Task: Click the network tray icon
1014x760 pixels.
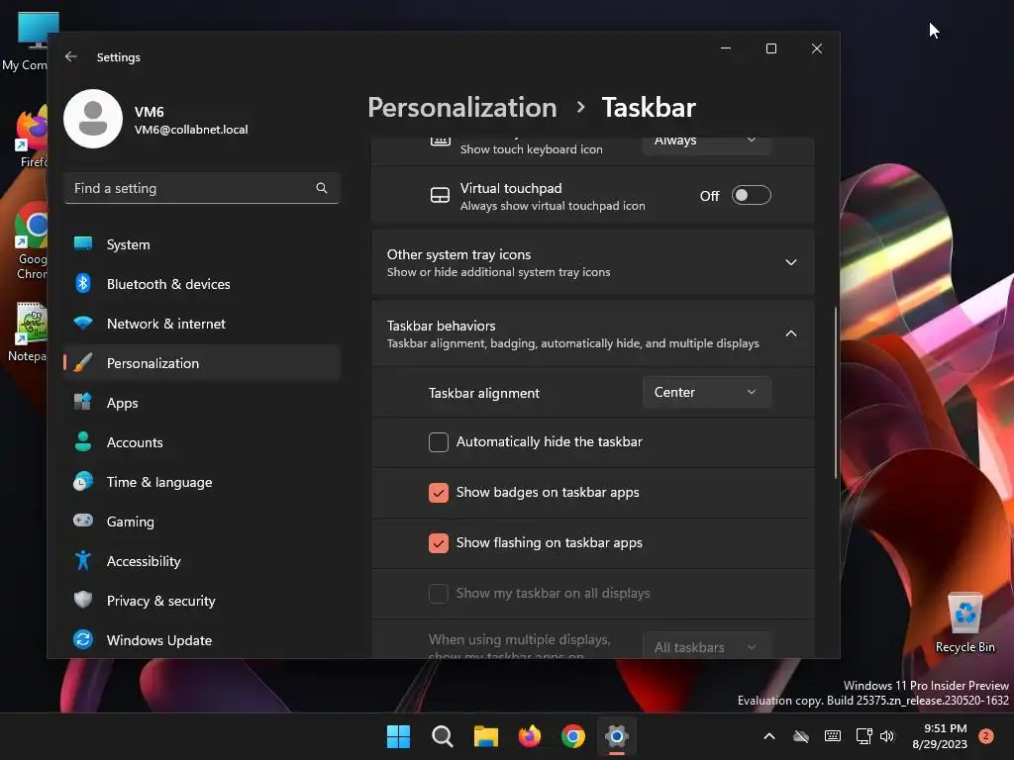Action: (x=863, y=736)
